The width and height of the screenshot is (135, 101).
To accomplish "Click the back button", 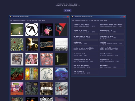I will pos(67,10).
